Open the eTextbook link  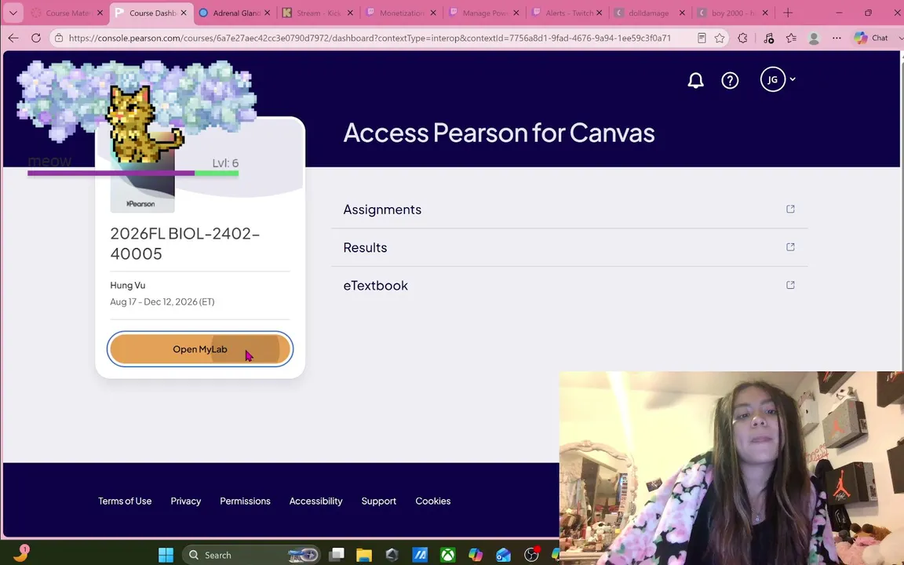tap(375, 286)
